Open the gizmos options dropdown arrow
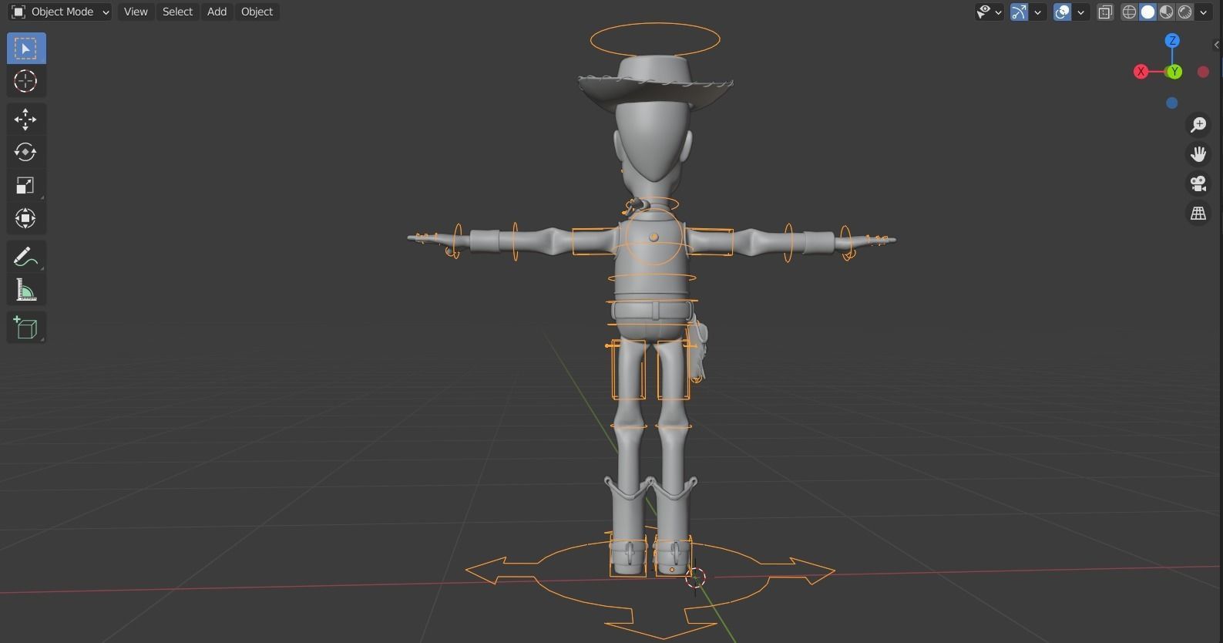1223x643 pixels. click(1038, 12)
